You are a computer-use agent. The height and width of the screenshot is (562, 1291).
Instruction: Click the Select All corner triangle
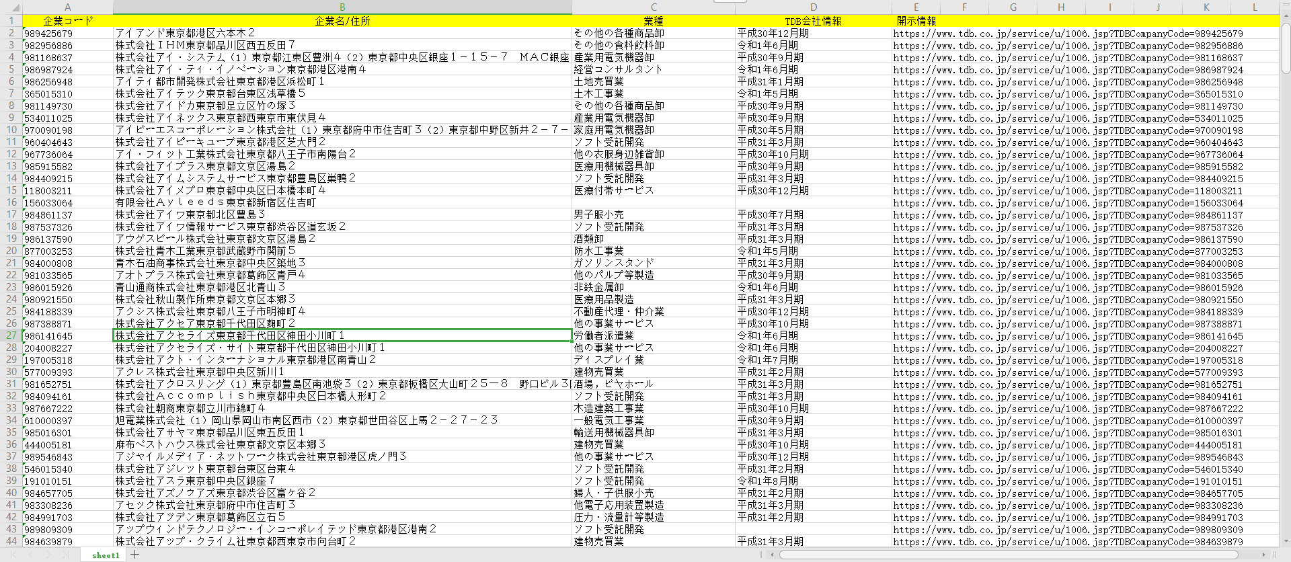click(11, 7)
